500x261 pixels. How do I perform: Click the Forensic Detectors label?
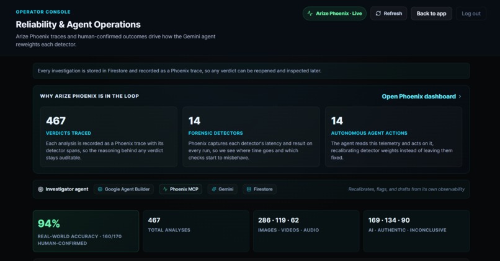click(x=215, y=133)
